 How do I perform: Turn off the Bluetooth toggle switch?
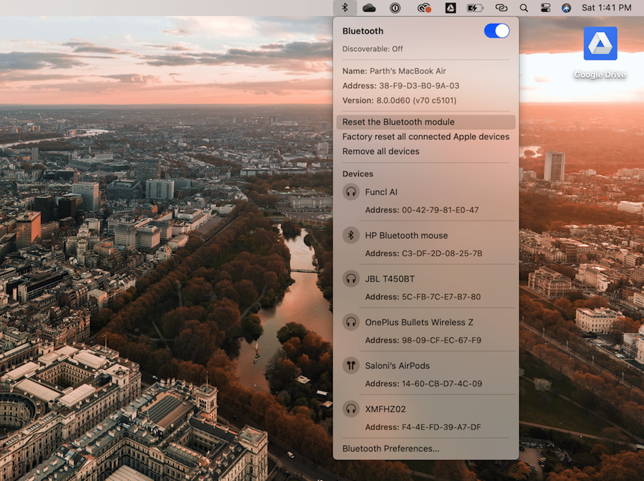click(496, 31)
